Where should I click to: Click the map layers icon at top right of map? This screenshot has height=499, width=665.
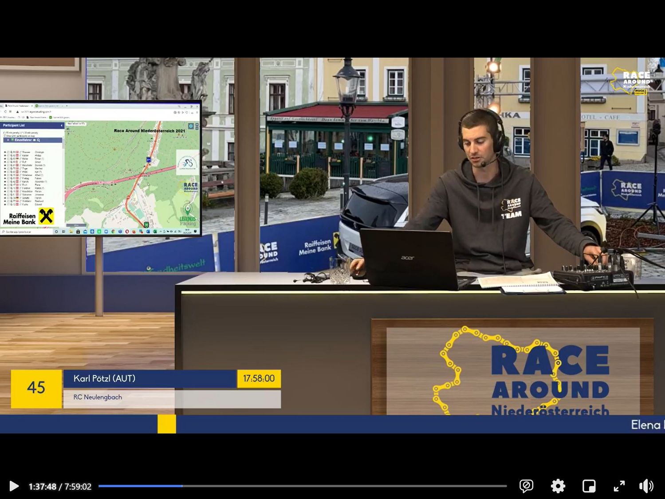[x=191, y=126]
